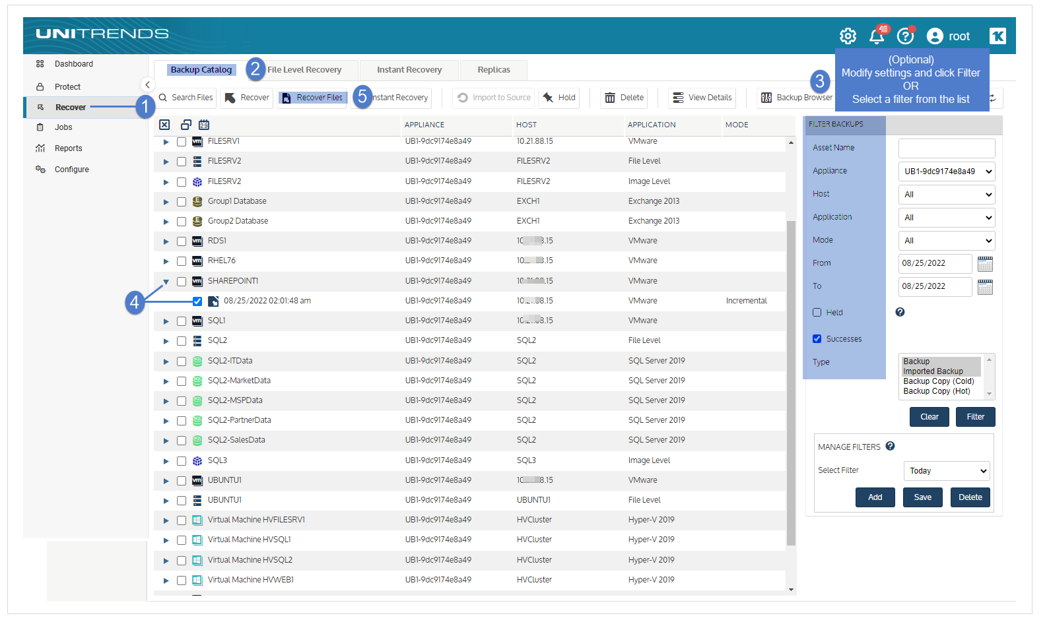Click the View Details toolbar button
This screenshot has height=626, width=1049.
click(702, 98)
